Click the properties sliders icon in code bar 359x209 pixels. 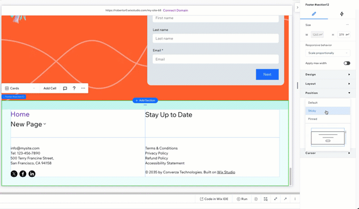tap(256, 199)
